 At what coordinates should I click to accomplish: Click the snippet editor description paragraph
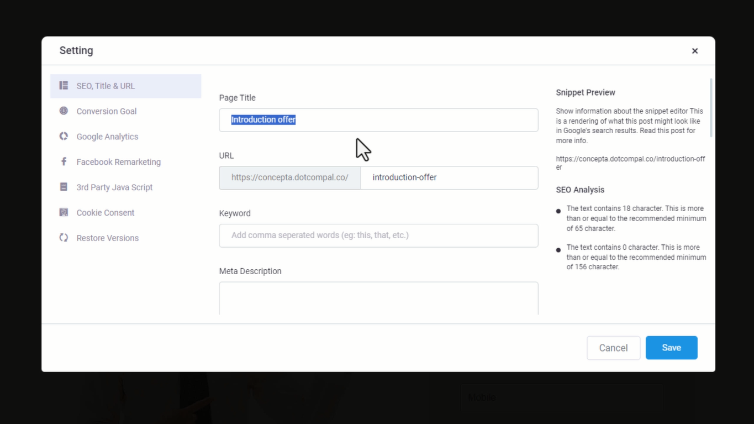[630, 126]
